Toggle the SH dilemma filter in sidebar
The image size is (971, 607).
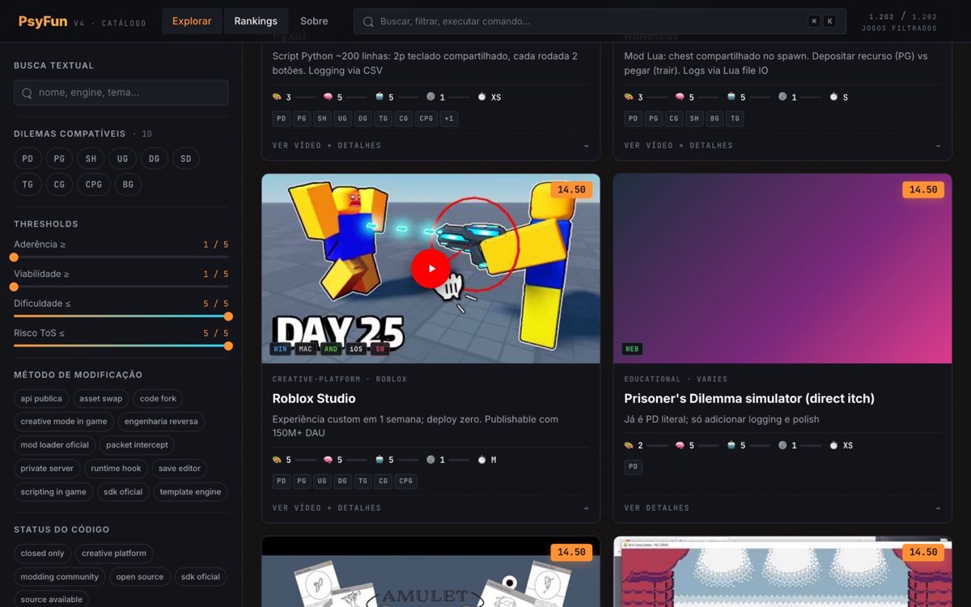(91, 159)
